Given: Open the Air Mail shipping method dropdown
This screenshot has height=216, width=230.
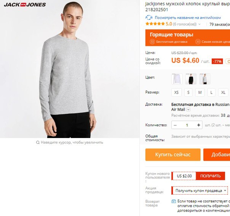Looking at the screenshot, I should coord(188,110).
